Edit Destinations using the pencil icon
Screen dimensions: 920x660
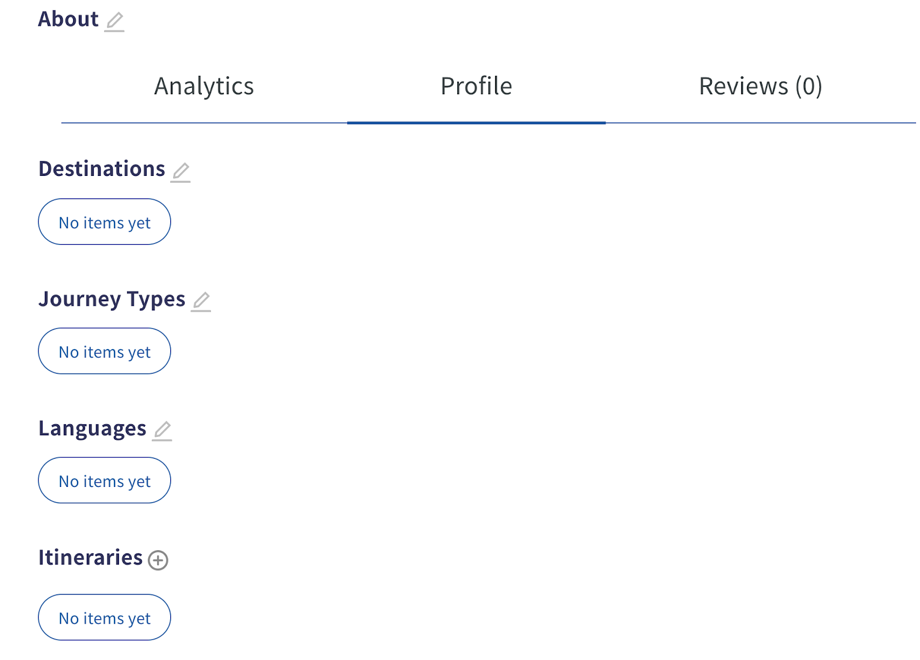181,171
